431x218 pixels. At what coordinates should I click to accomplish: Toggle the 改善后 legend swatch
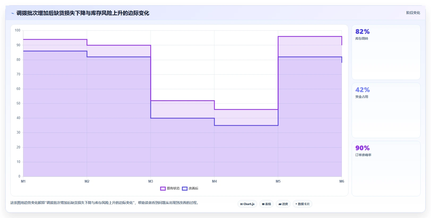point(185,189)
